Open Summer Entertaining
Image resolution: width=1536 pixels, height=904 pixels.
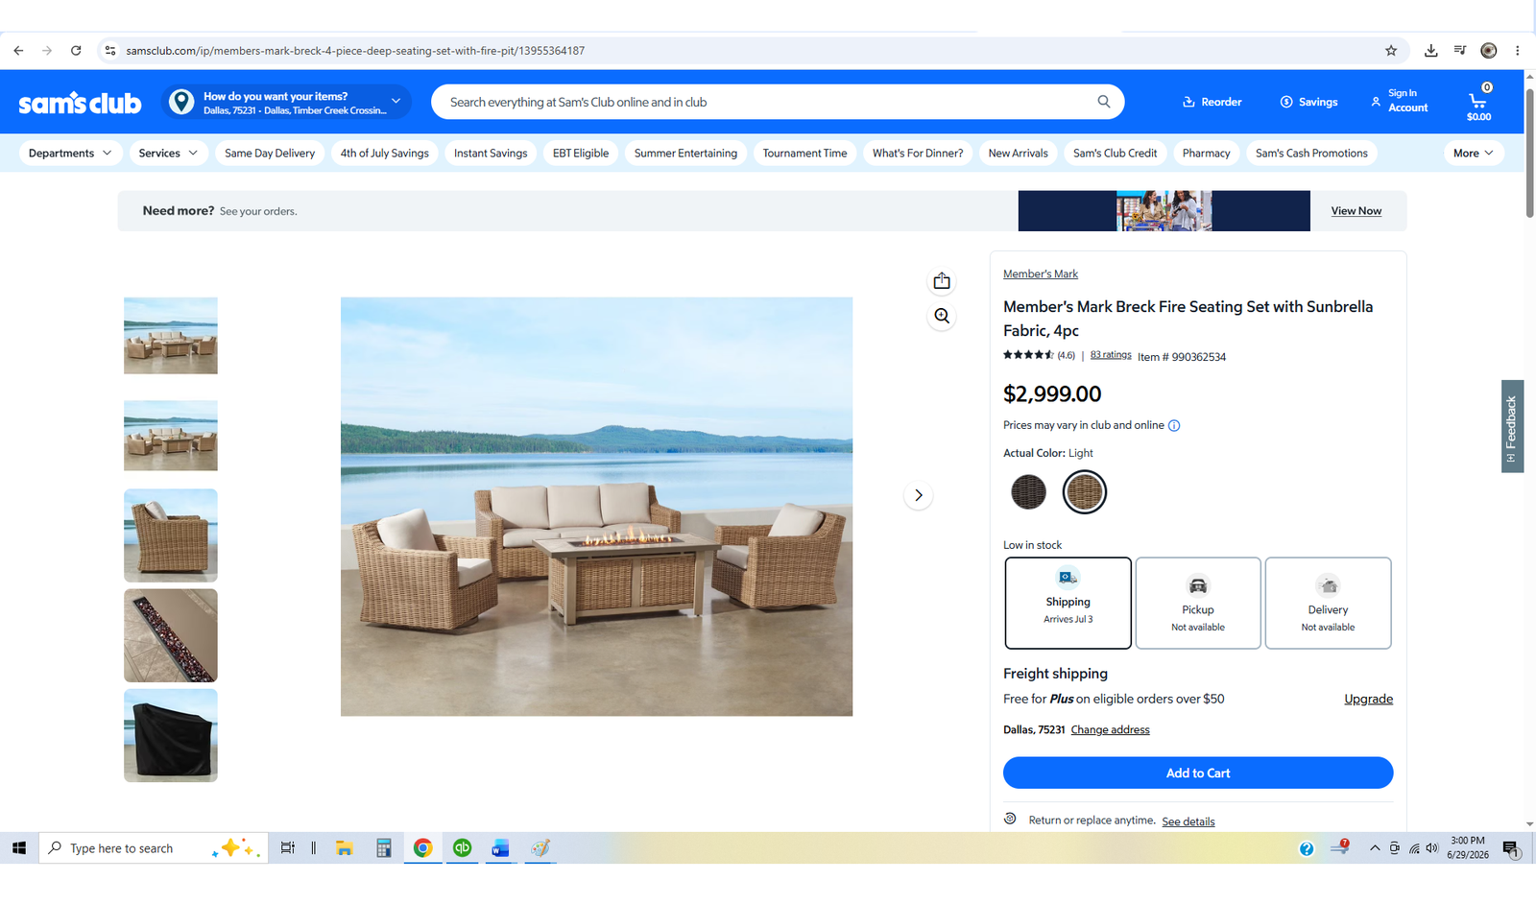(685, 154)
